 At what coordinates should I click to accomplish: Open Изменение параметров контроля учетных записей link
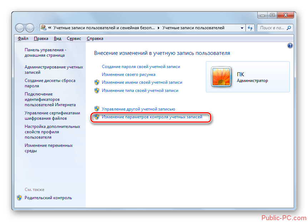pos(152,117)
